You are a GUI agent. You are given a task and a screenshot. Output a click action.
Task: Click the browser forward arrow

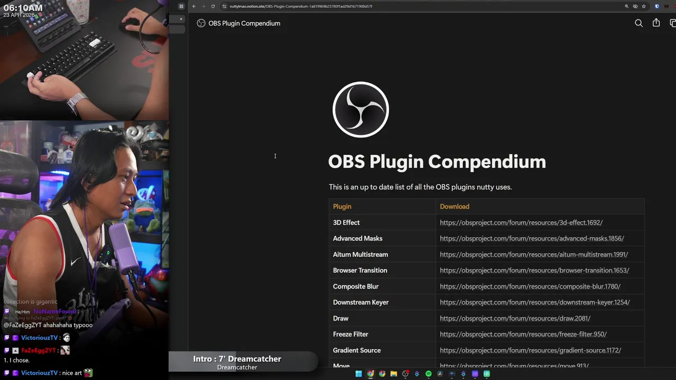click(203, 6)
